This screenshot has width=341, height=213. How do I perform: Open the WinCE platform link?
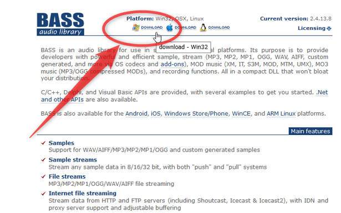241,113
